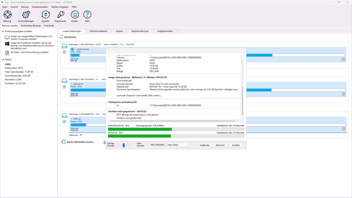Select Lokale Datenträger tab
Viewport: 352px width, 198px height.
point(72,31)
